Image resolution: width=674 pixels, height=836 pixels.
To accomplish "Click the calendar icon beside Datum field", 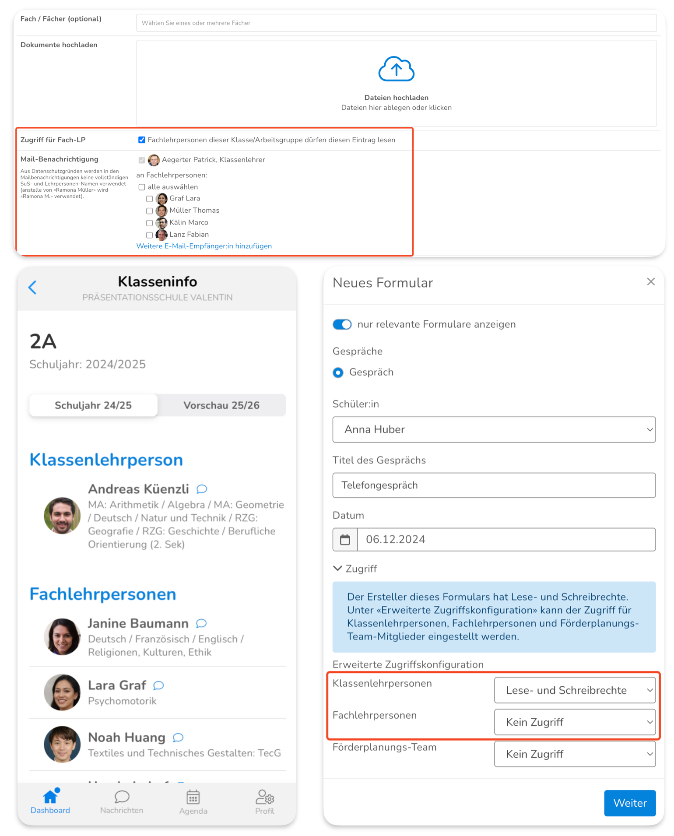I will pyautogui.click(x=345, y=540).
